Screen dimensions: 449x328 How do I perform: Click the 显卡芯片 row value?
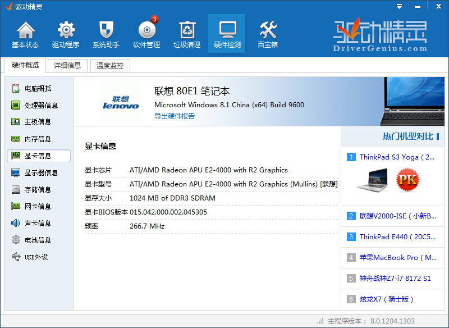208,170
